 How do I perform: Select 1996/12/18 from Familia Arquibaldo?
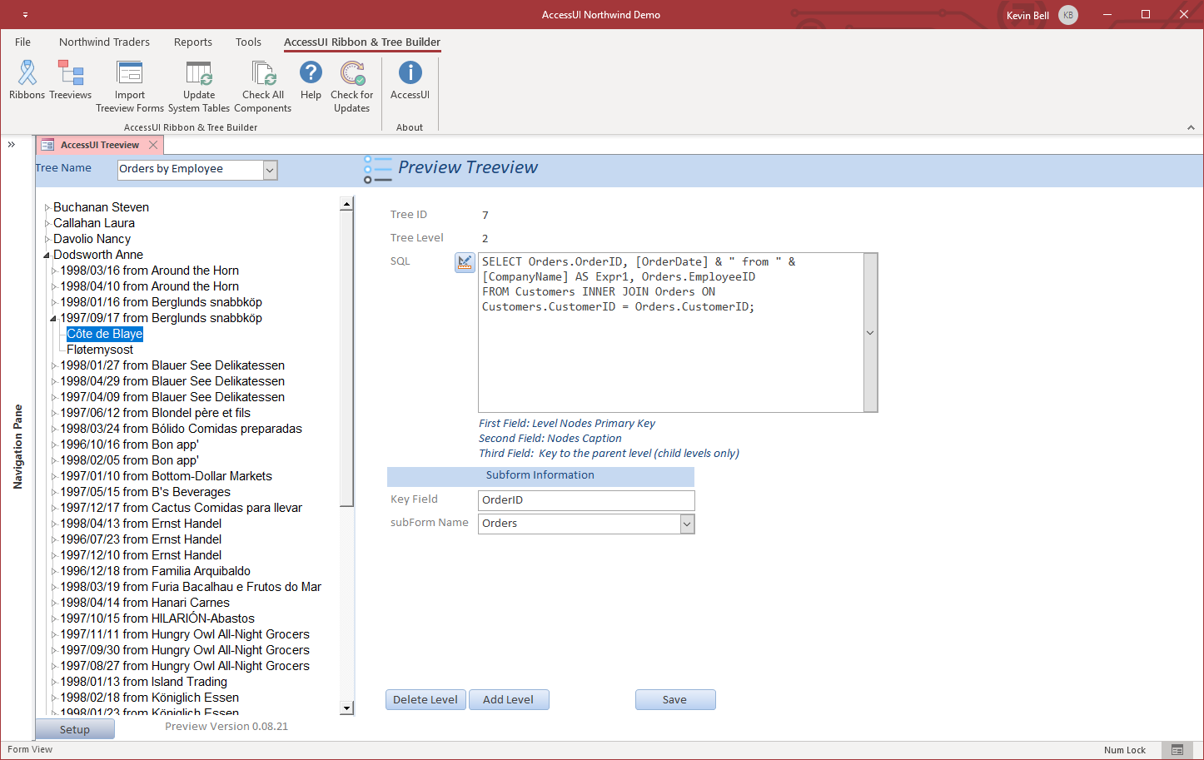coord(156,572)
